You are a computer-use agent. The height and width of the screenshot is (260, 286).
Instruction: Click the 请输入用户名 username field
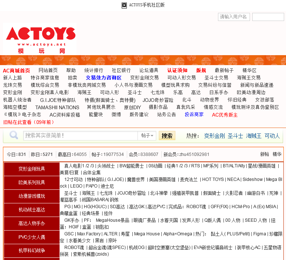pos(234,17)
